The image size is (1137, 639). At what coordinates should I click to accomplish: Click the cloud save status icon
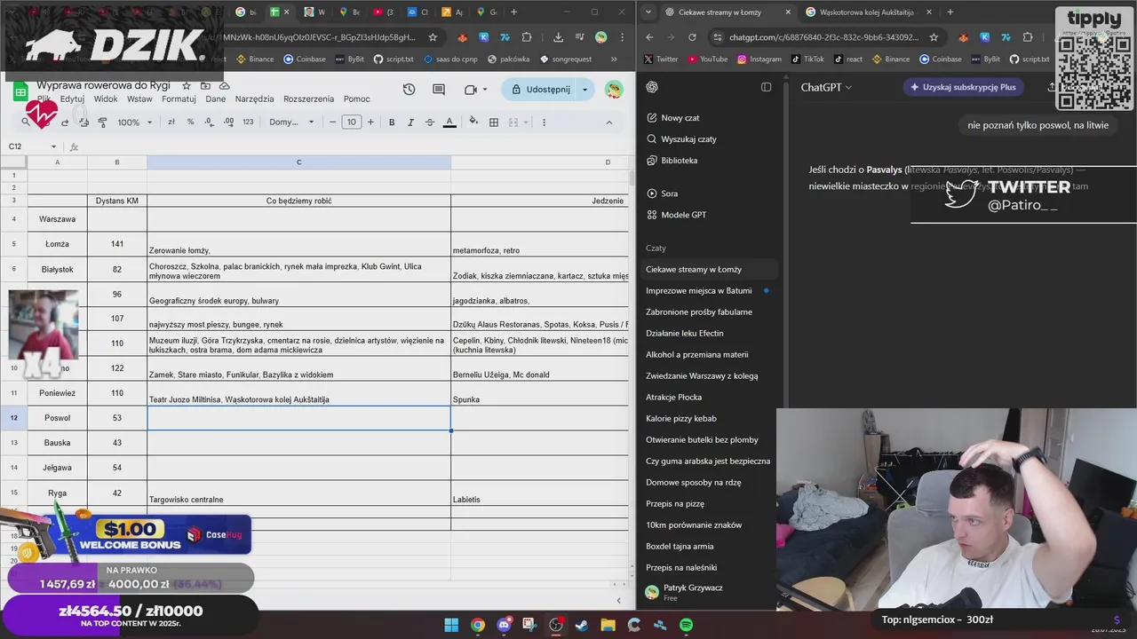click(225, 86)
